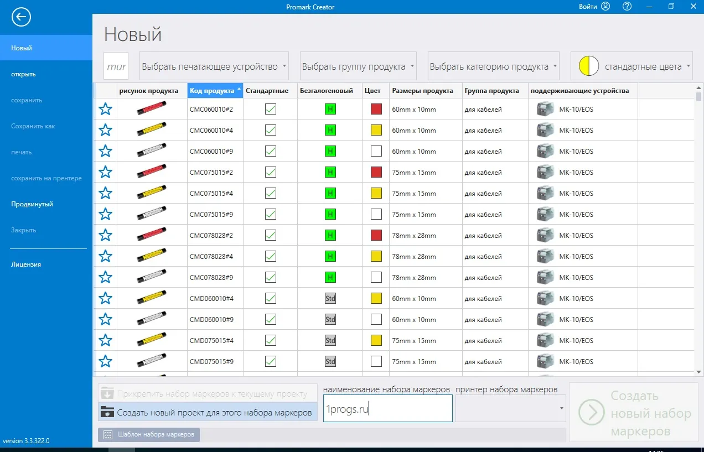704x452 pixels.
Task: Click Создать новый набор маркеров button
Action: pyautogui.click(x=633, y=413)
